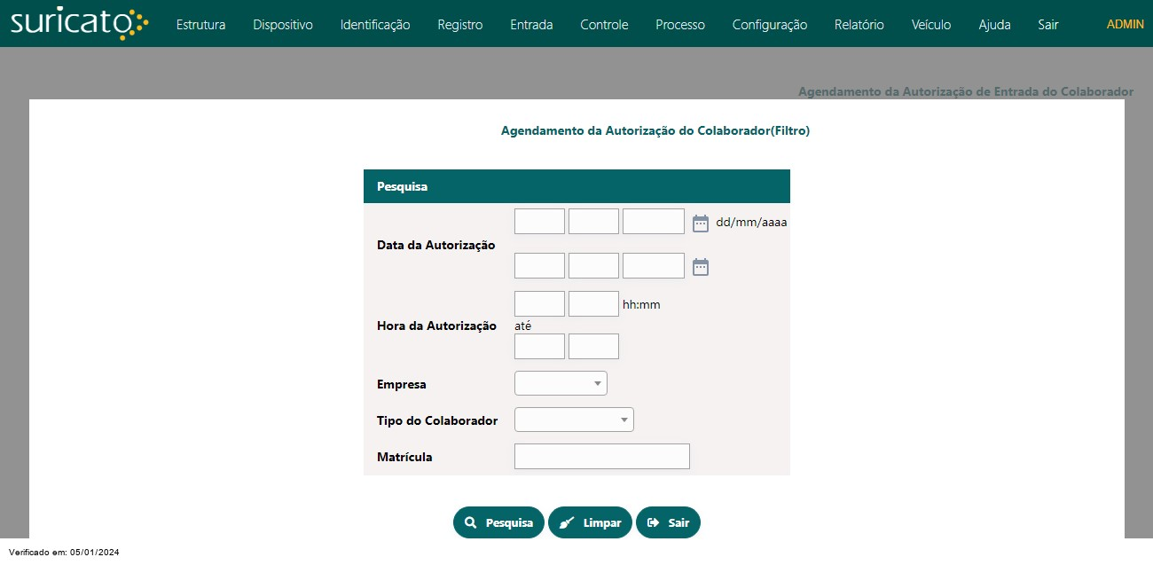Open calendar picker for start authorization date
Screen dimensions: 1153x565
[701, 223]
